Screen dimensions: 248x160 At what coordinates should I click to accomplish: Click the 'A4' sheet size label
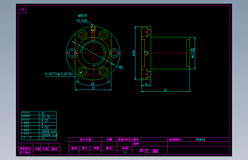pyautogui.click(x=22, y=9)
